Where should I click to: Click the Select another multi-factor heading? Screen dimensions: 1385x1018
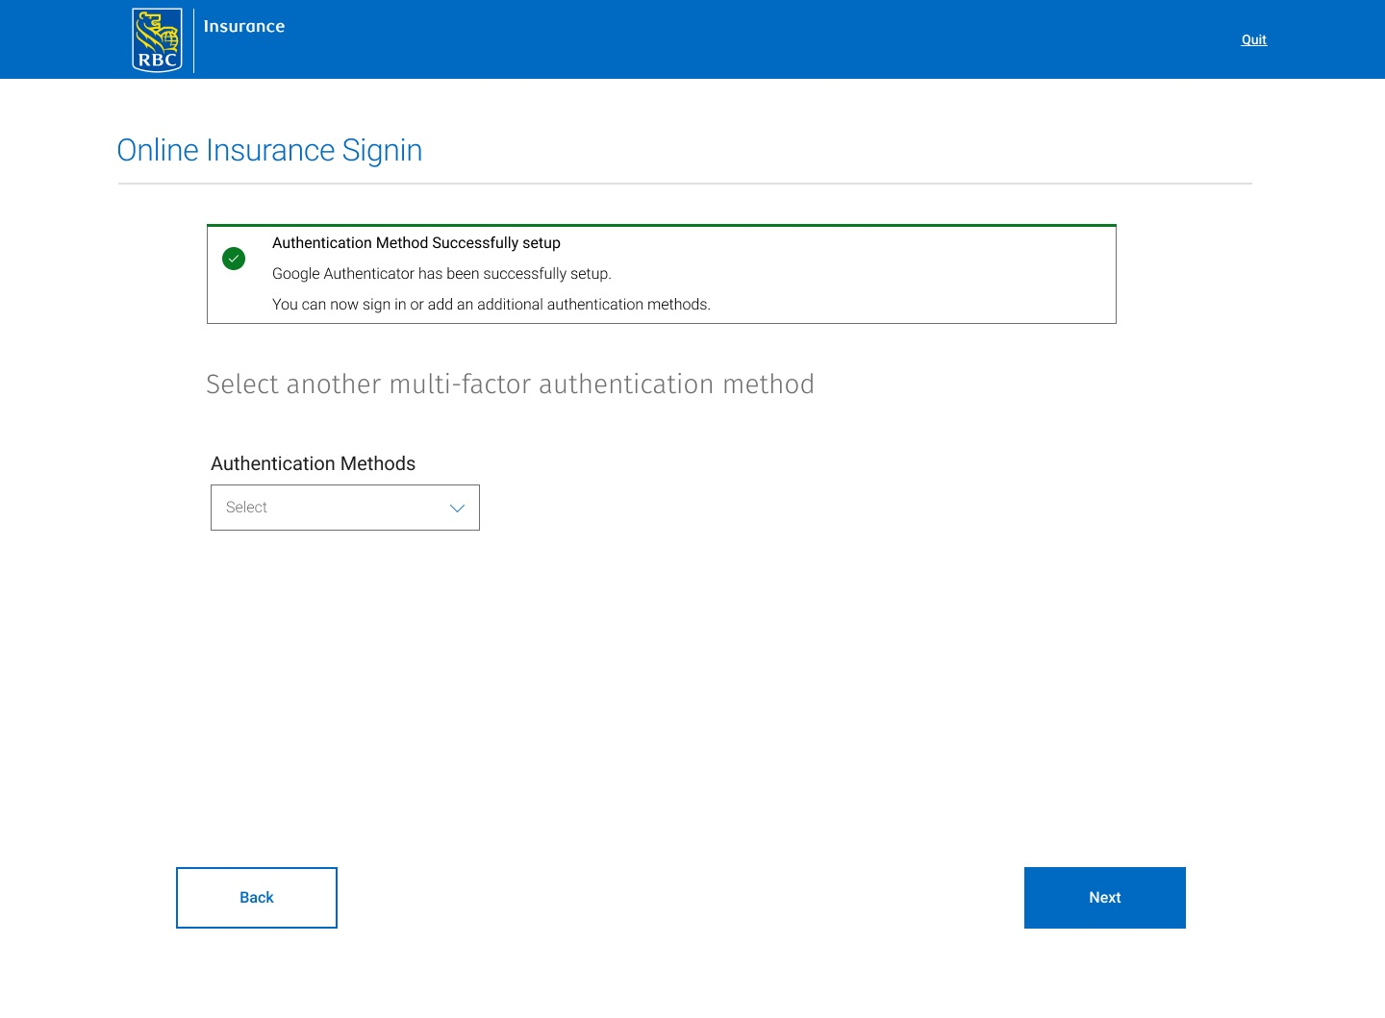(x=510, y=384)
